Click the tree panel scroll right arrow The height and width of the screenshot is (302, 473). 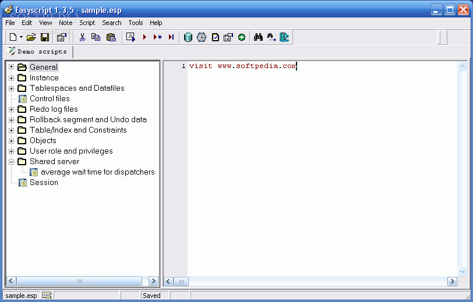153,281
